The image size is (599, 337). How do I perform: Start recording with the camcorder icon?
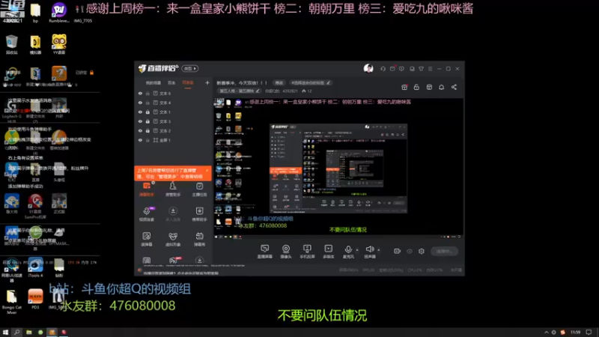398,251
